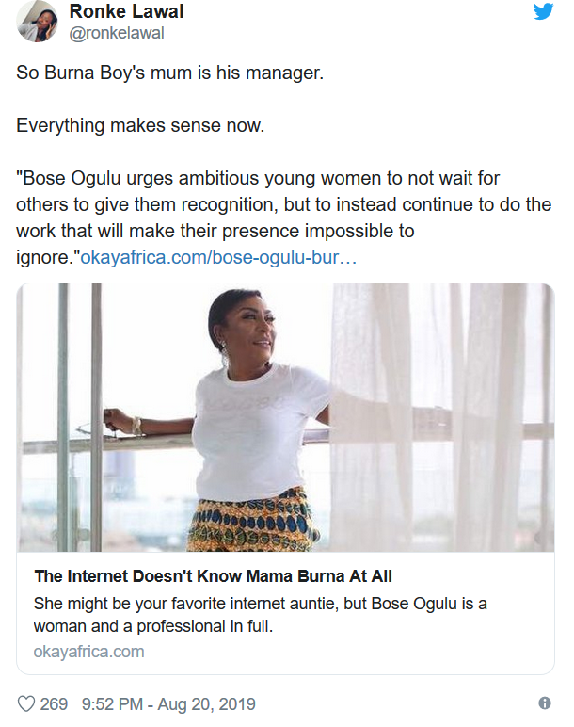Click the quoted "Bose Ogulu urges" paragraph
The image size is (574, 727).
coord(282,204)
